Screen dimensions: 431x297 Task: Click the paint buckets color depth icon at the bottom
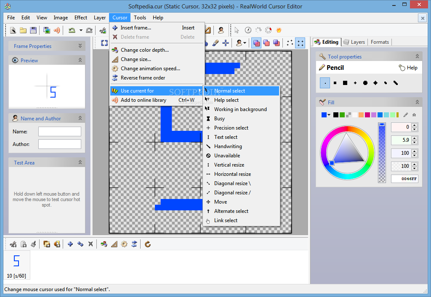pos(104,244)
